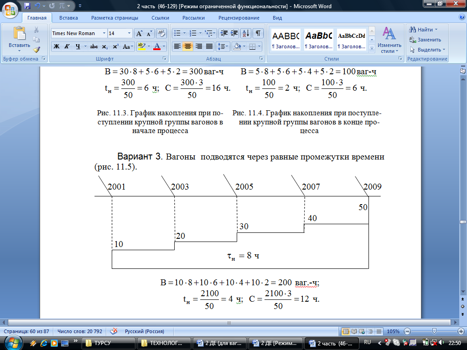Open Word help question icon
Viewport: 467px width, 350px height.
pyautogui.click(x=462, y=17)
